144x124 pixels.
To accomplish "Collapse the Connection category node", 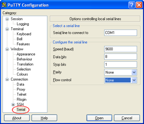I will [7, 79].
